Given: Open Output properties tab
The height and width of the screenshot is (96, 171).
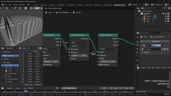Looking at the screenshot, I should [x=137, y=45].
